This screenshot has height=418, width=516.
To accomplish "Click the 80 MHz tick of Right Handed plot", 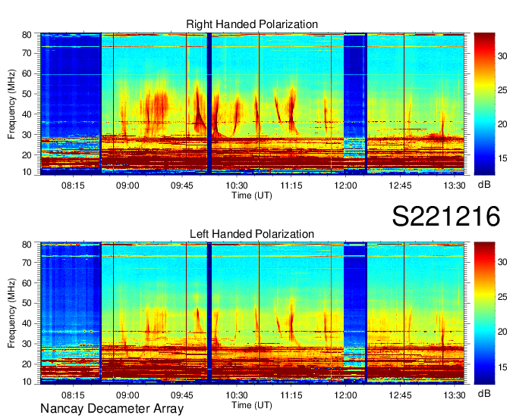I will click(27, 35).
